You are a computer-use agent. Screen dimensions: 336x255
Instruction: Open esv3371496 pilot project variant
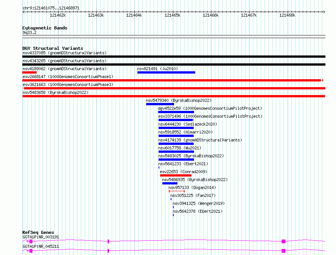click(x=210, y=116)
